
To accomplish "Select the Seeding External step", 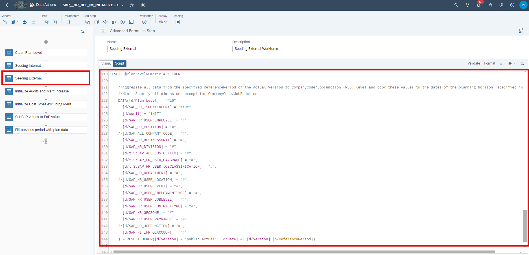I will 46,78.
